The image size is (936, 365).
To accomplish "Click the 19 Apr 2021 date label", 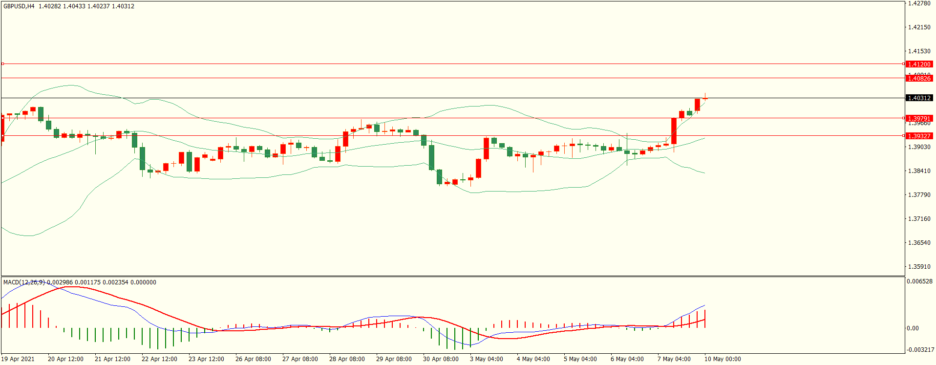I will pyautogui.click(x=18, y=359).
